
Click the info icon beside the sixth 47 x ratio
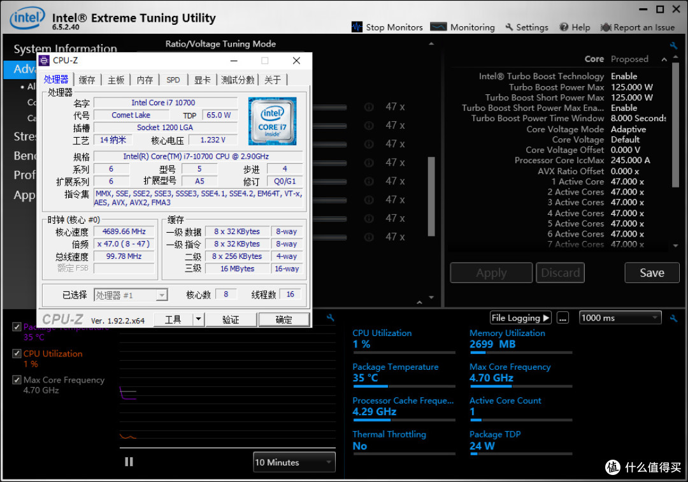(369, 200)
